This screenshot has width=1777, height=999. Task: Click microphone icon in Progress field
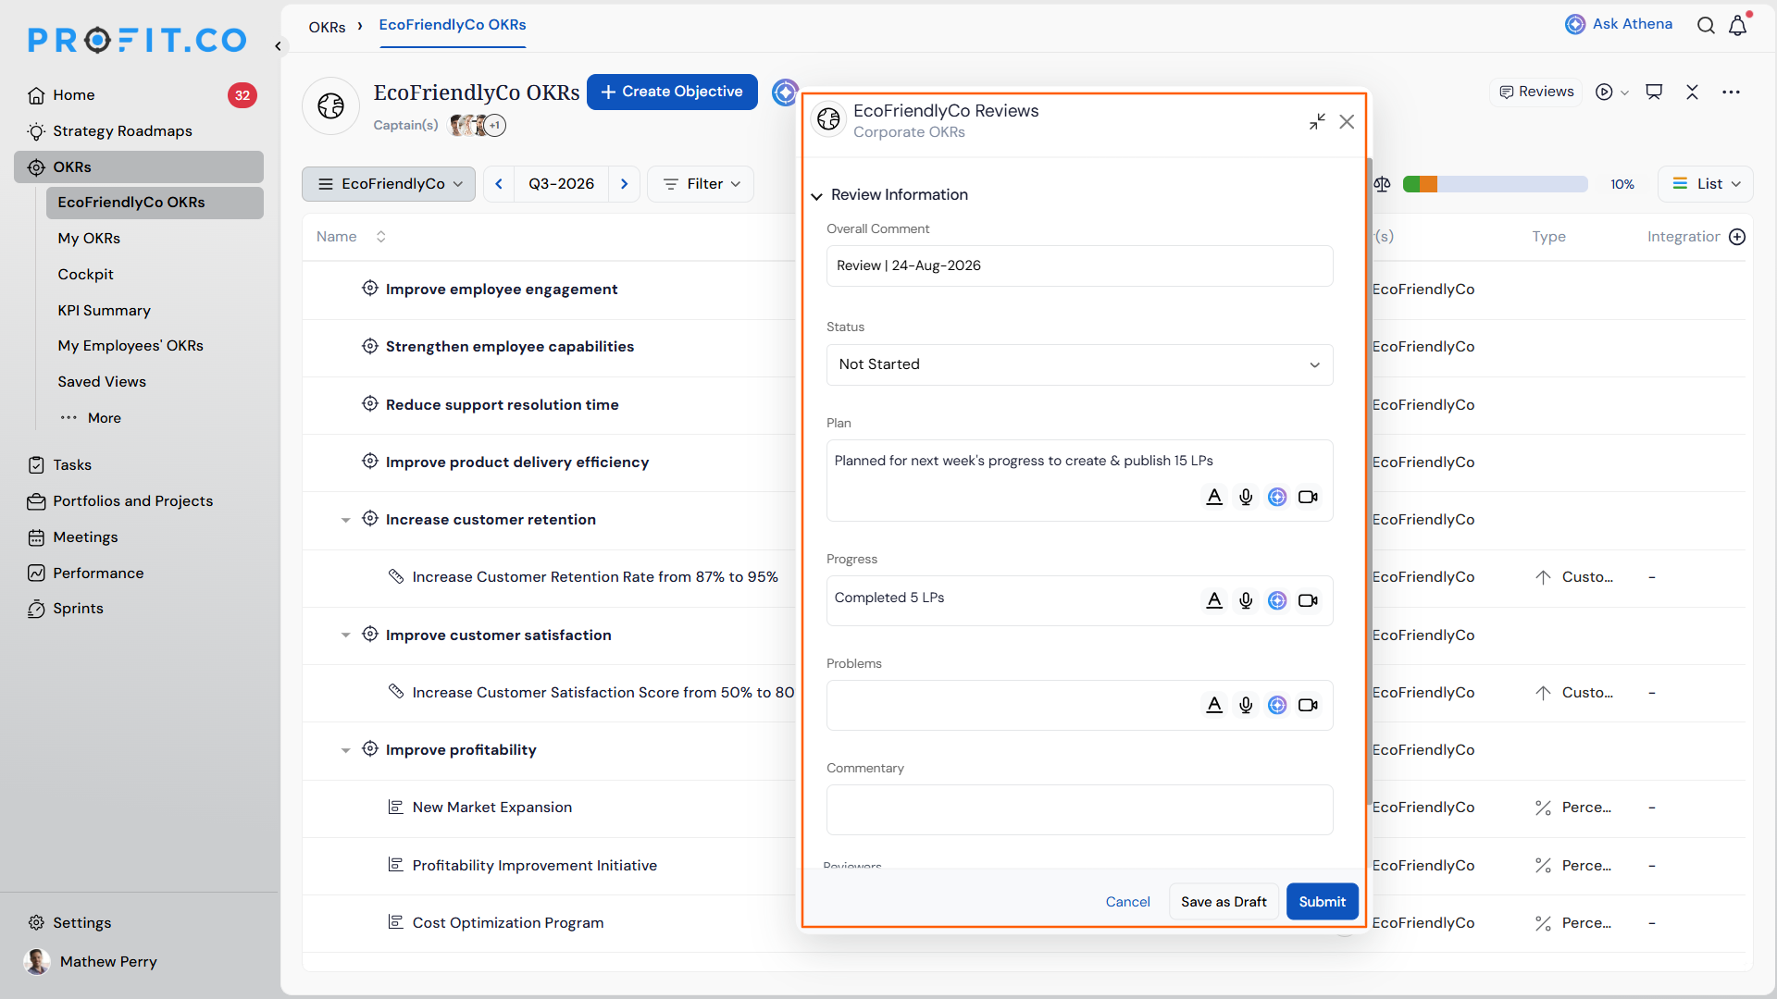pos(1246,600)
